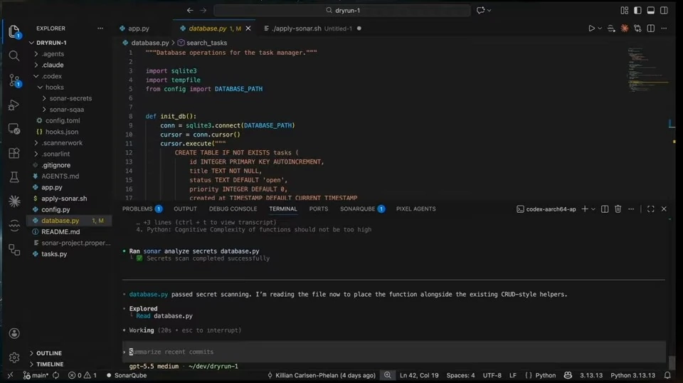
Task: Close the database.py editor tab
Action: pos(248,28)
